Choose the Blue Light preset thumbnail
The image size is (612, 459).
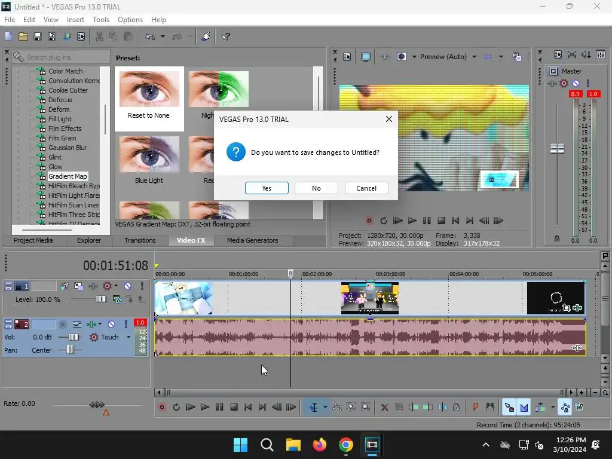pos(149,155)
